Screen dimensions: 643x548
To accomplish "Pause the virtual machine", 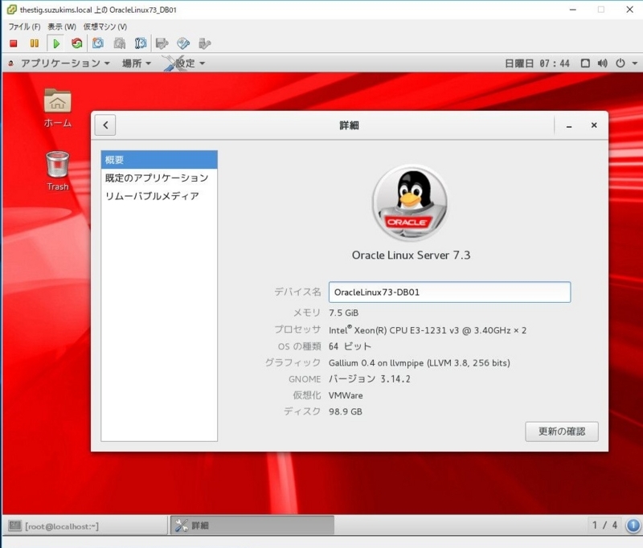I will (x=35, y=43).
